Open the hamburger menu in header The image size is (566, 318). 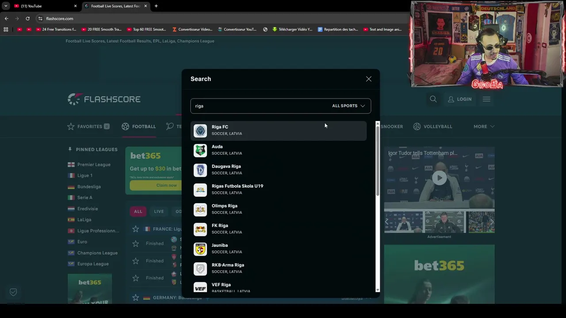pyautogui.click(x=486, y=99)
